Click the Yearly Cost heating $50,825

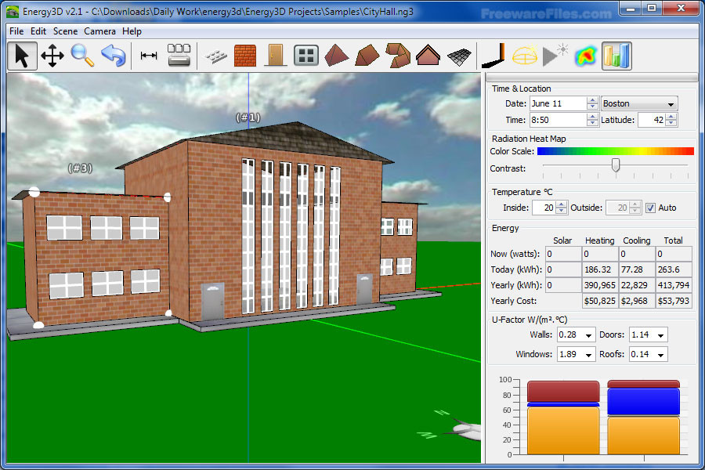pos(600,301)
